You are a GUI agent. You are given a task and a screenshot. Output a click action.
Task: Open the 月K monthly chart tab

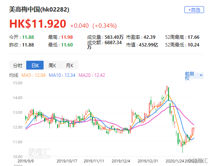(x=69, y=65)
